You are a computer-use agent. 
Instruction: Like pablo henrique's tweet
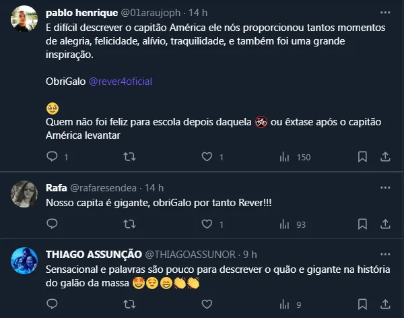[x=208, y=157]
